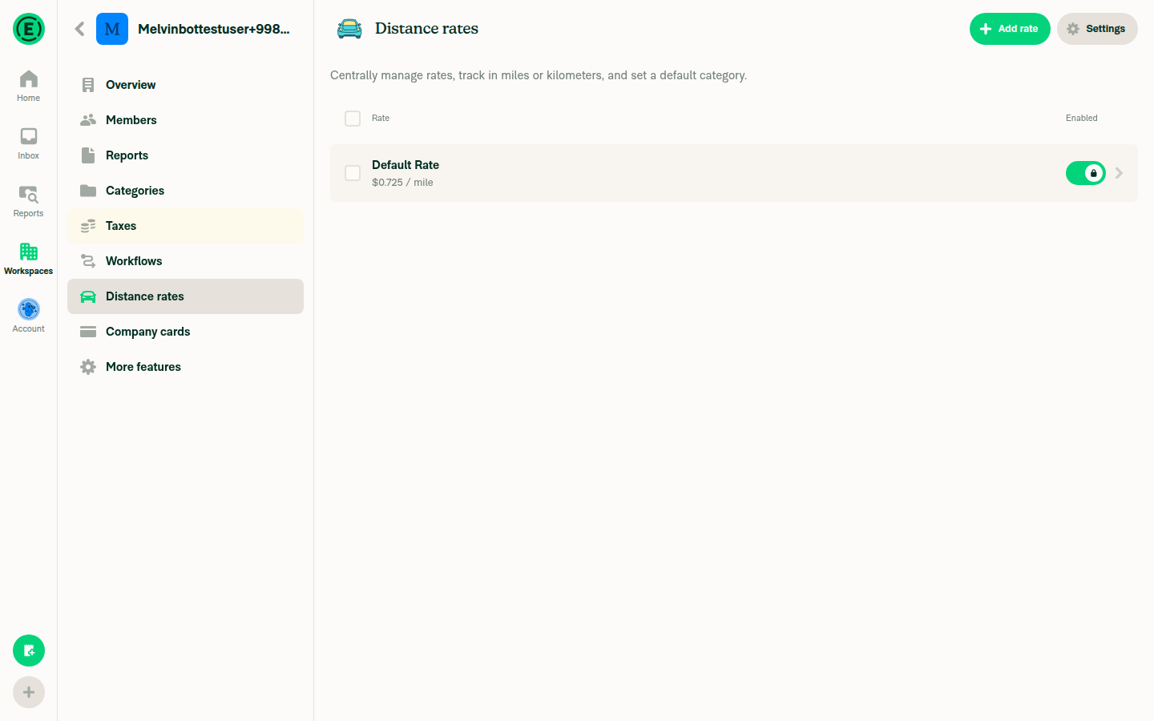Enable the select-all checkbox in the Rate header
This screenshot has height=721, width=1154.
pos(352,118)
